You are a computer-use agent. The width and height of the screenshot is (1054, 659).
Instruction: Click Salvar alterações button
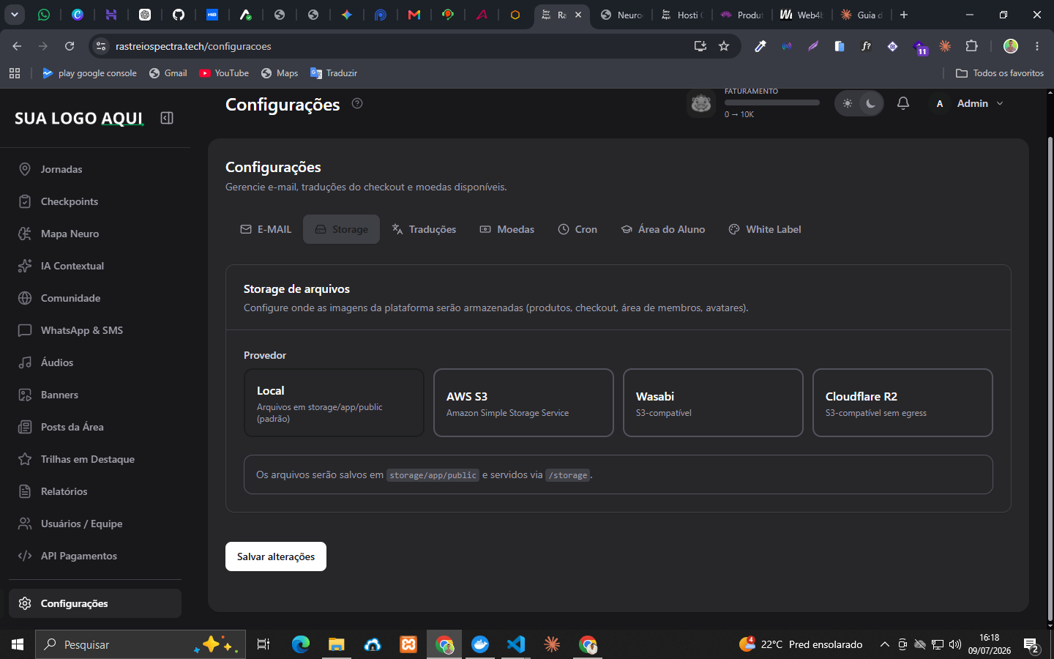click(276, 556)
